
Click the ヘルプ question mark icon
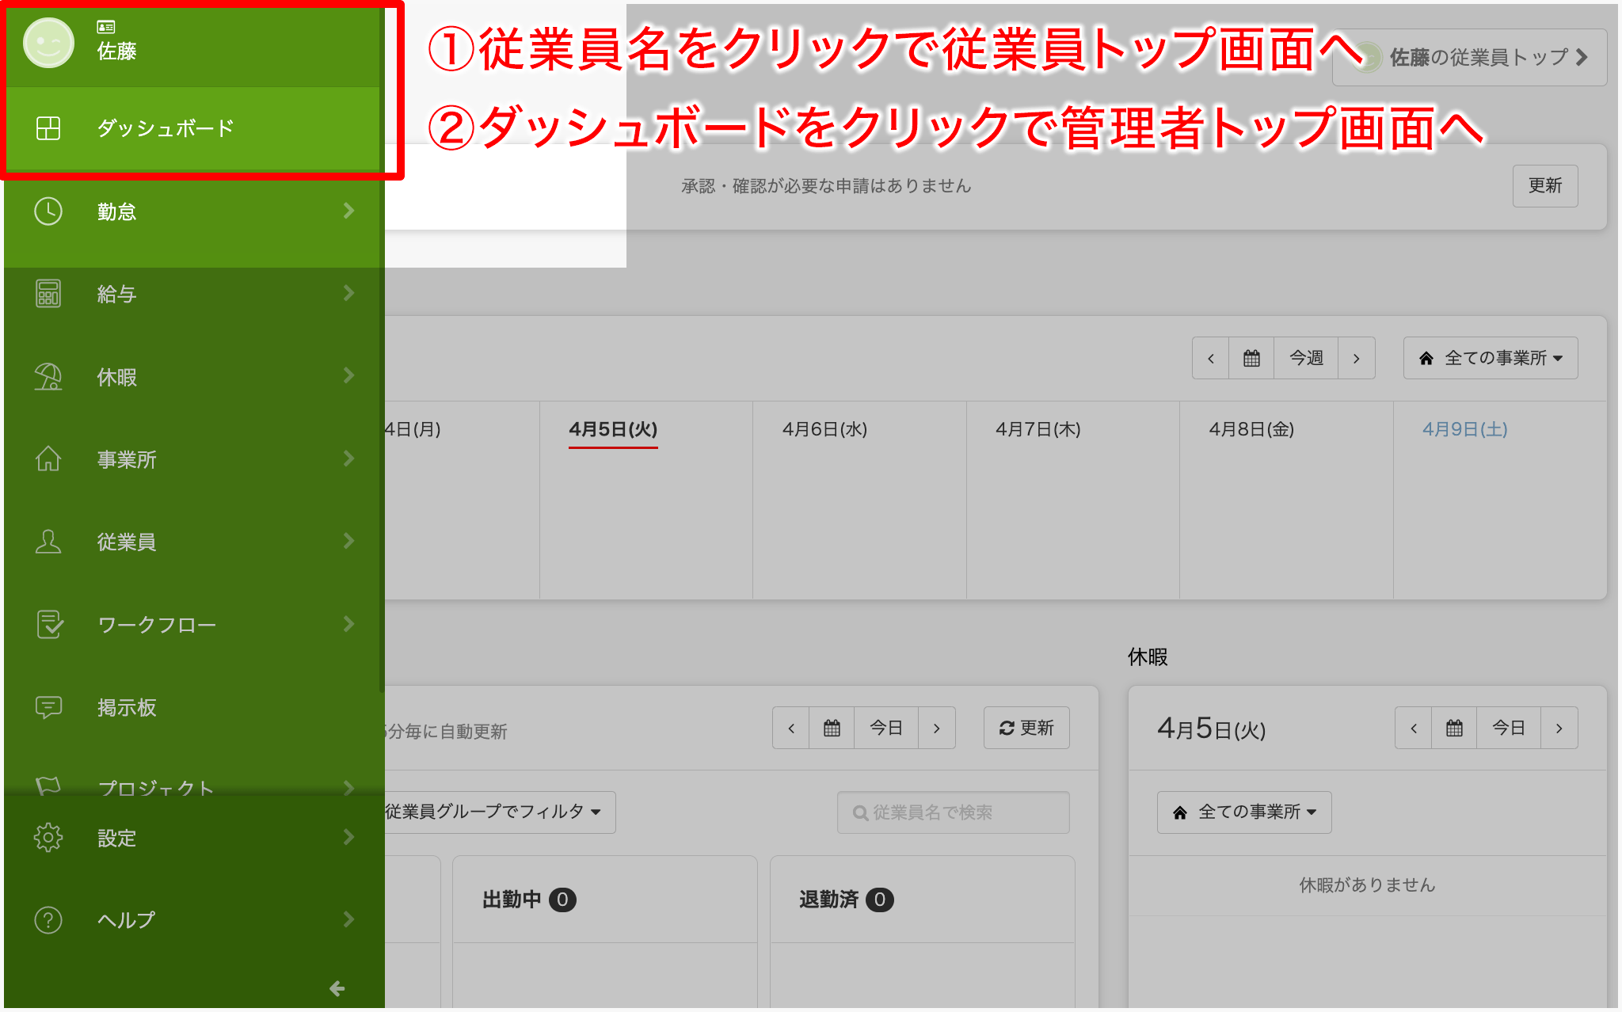[x=48, y=920]
